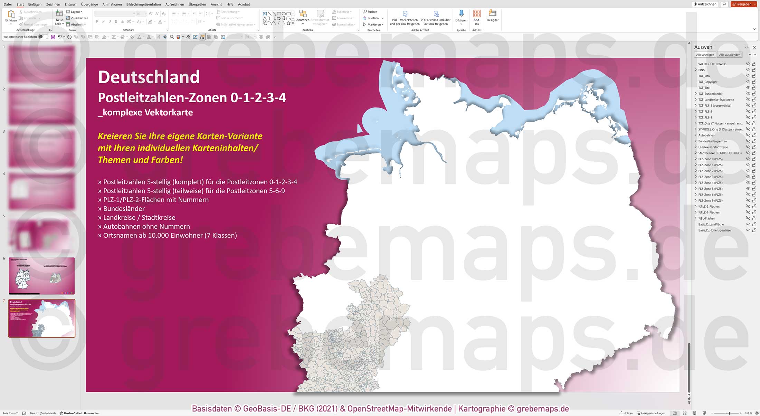Toggle visibility of TXT_Titel layer
The width and height of the screenshot is (760, 416).
(748, 88)
